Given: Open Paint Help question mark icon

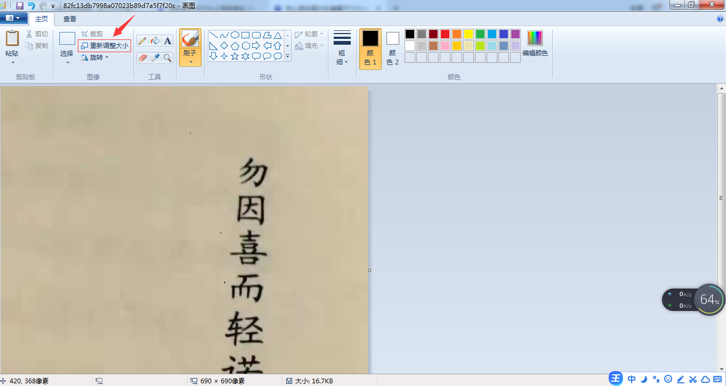Looking at the screenshot, I should coord(720,19).
